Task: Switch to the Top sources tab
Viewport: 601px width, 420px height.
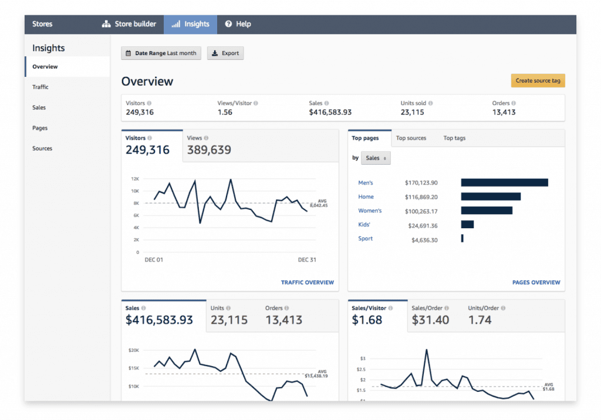Action: click(x=411, y=138)
